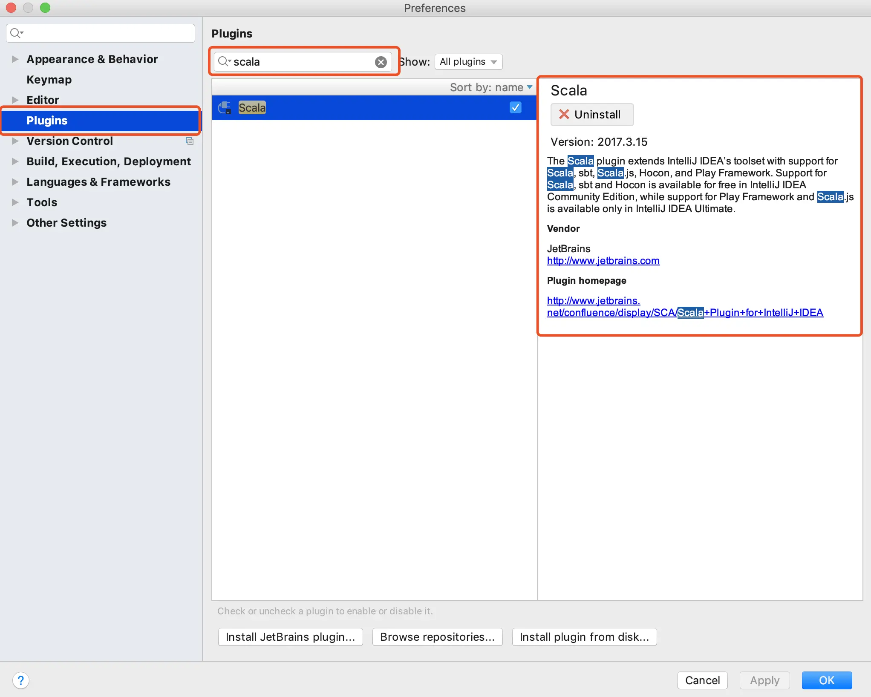Click the settings search magnifier icon
Screen dimensions: 871x697
click(x=16, y=33)
